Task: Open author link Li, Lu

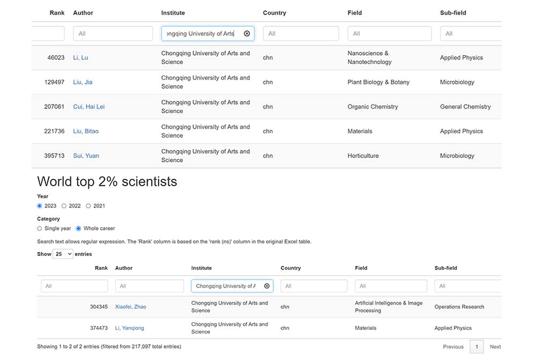Action: pos(80,58)
